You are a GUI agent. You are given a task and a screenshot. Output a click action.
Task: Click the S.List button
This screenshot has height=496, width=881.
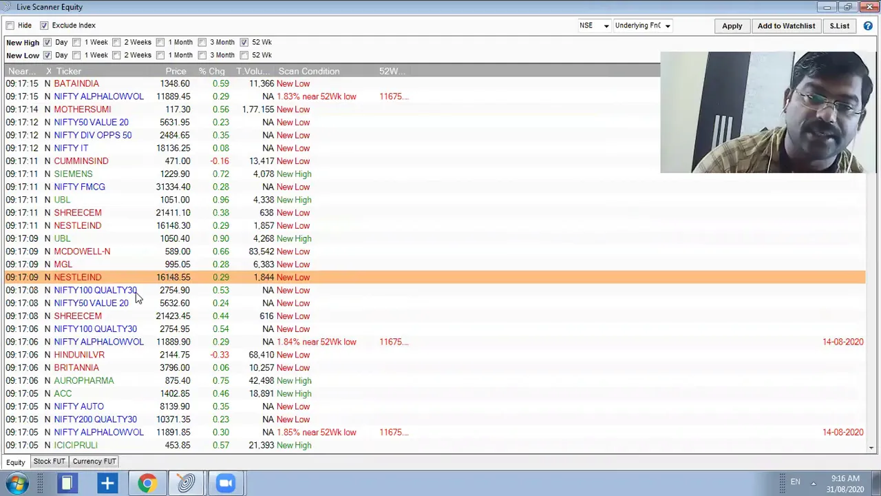point(839,26)
